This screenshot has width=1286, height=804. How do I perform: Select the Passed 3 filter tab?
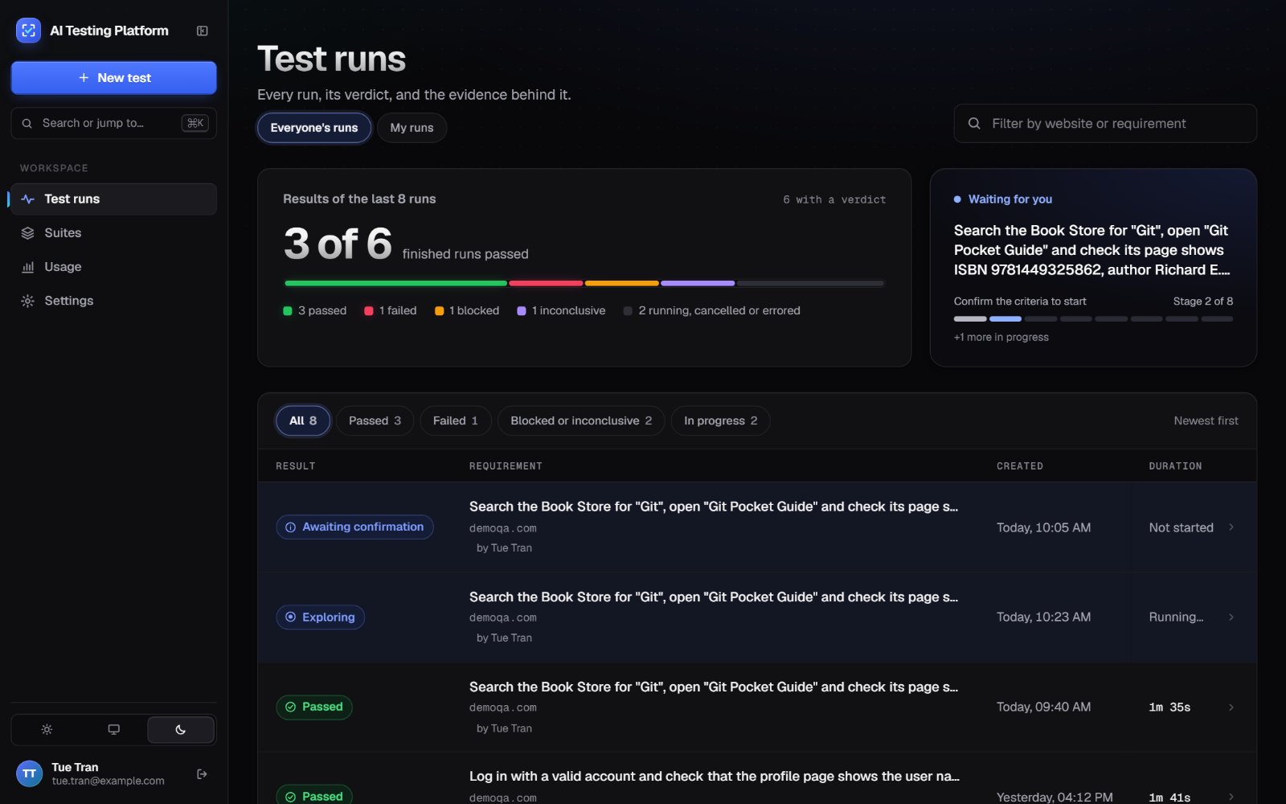tap(375, 421)
